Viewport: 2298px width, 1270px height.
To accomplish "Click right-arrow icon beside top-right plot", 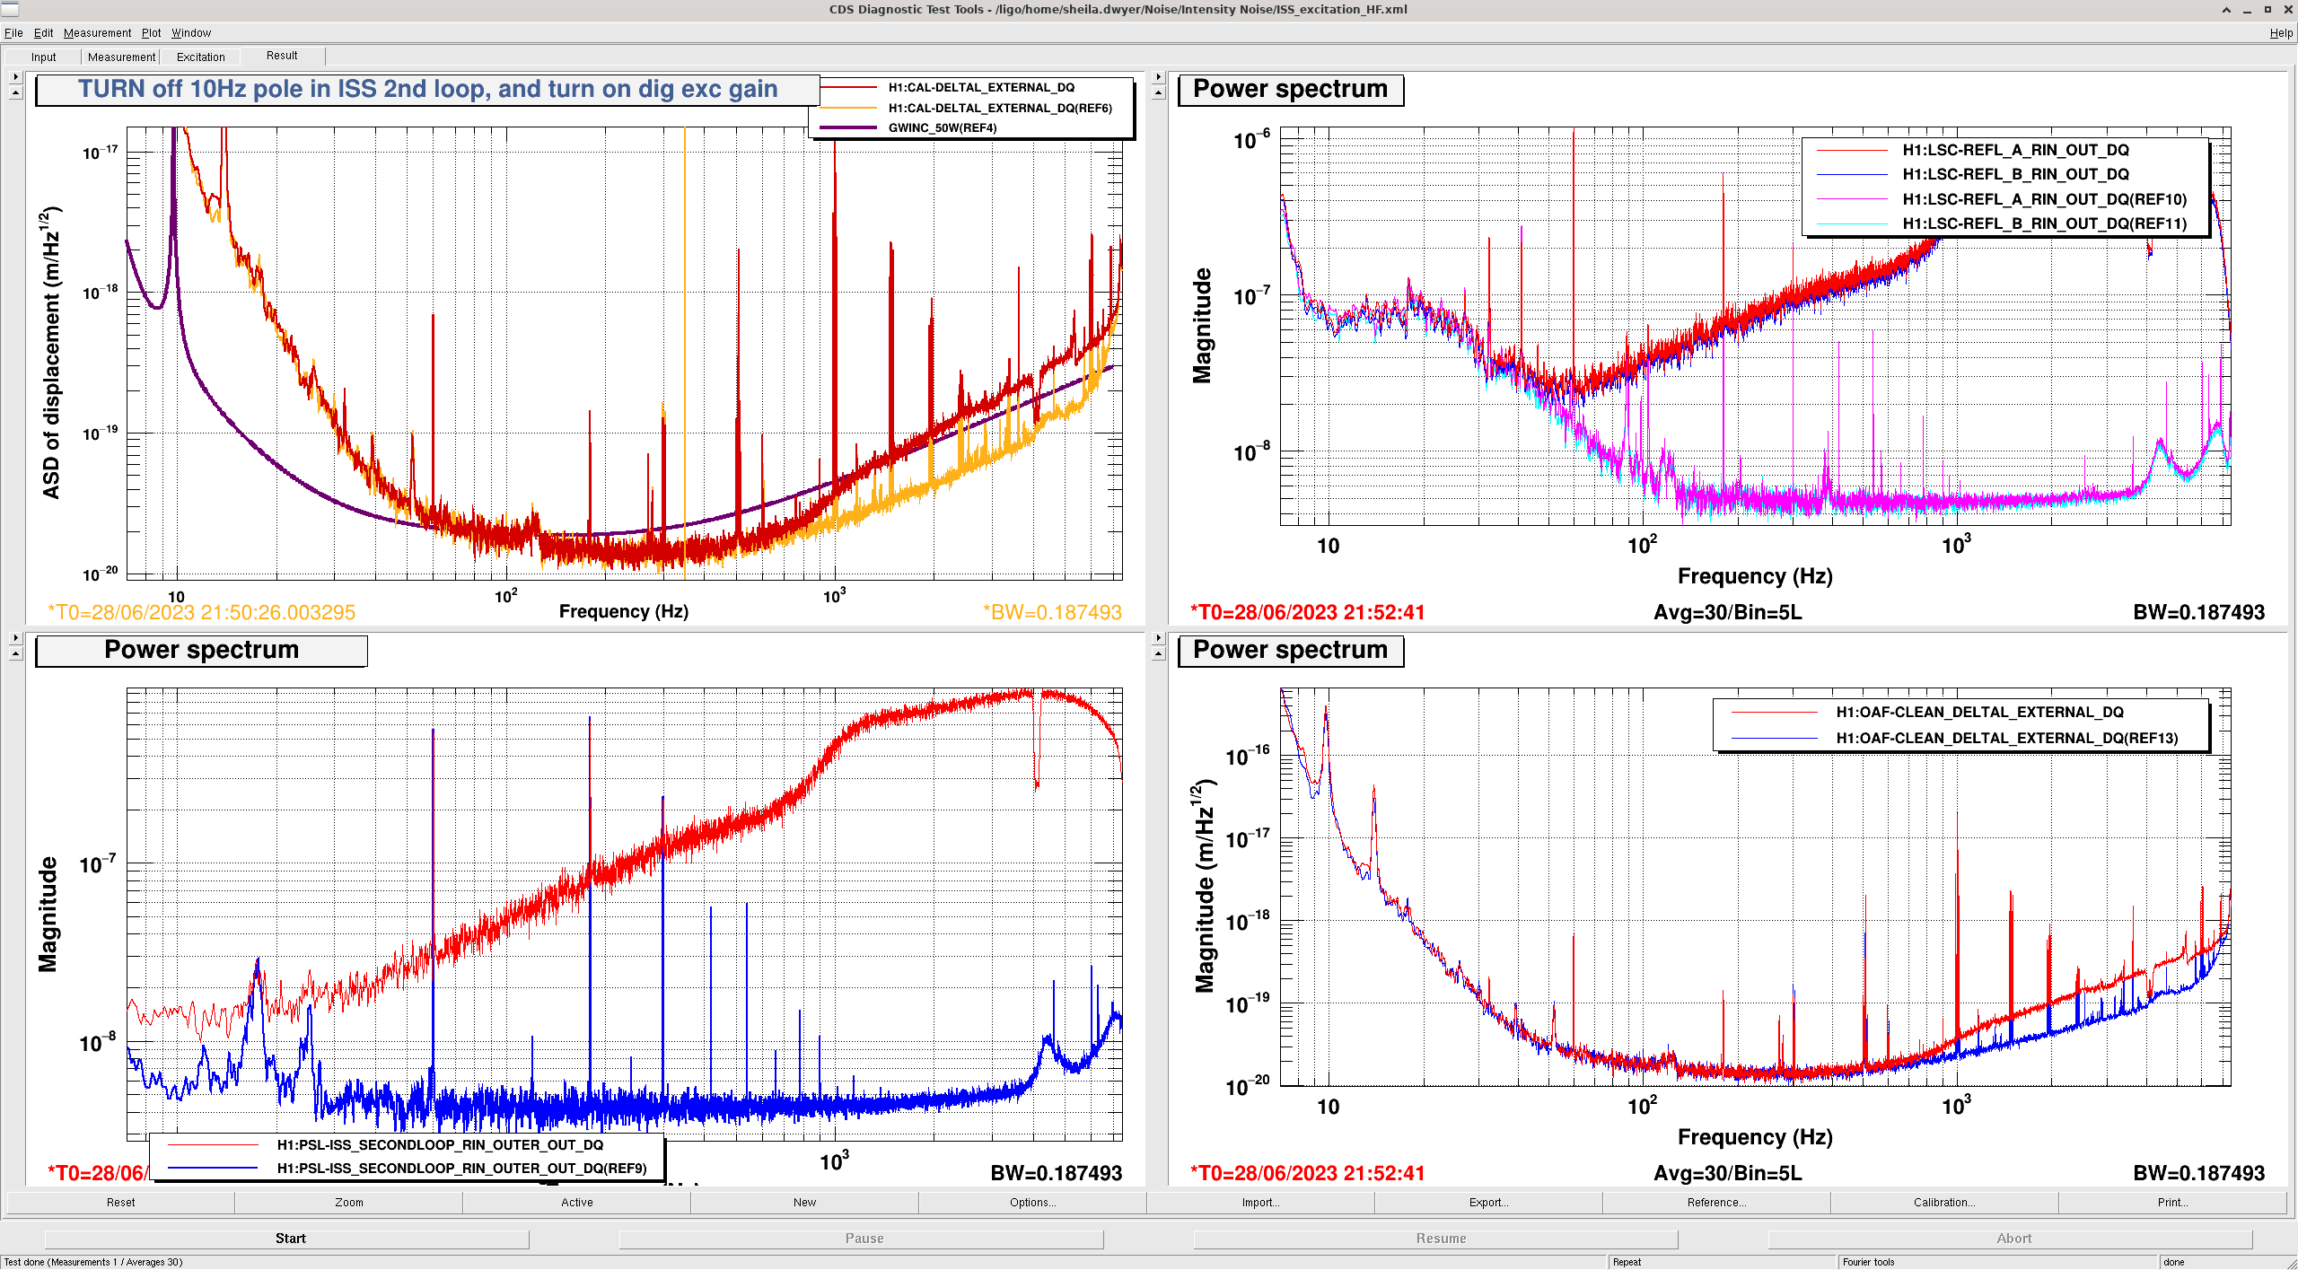I will [1158, 77].
